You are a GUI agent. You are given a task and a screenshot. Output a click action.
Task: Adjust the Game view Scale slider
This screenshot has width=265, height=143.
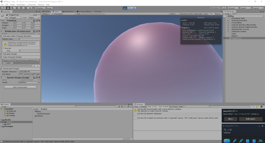92,14
